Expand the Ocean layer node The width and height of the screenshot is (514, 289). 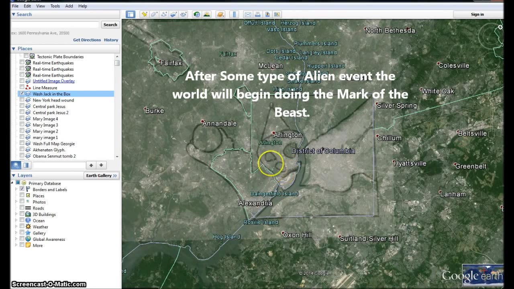coord(16,220)
